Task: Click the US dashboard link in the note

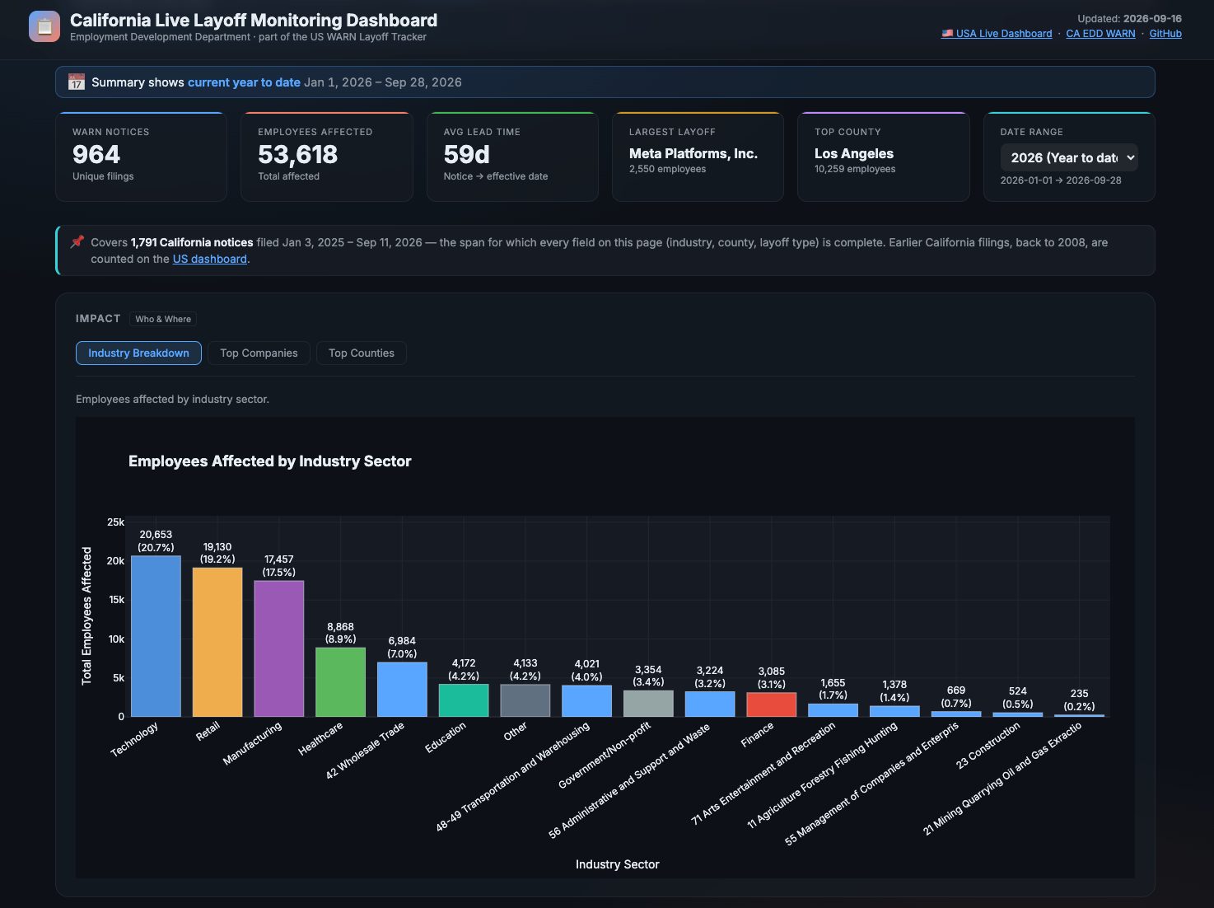Action: (x=210, y=259)
